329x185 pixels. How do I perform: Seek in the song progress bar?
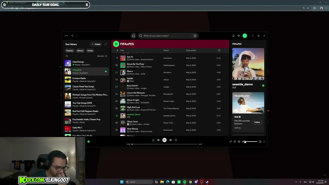click(164, 144)
